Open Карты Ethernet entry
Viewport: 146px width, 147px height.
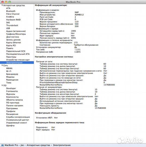click(14, 42)
